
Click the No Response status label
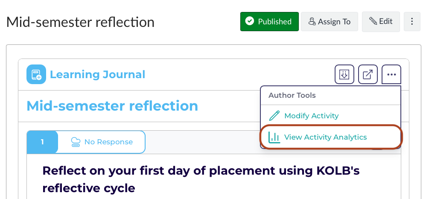click(x=108, y=142)
